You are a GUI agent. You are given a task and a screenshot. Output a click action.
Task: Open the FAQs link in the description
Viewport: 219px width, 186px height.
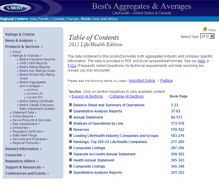[x=72, y=66]
